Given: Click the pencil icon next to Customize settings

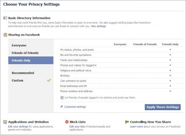Looking at the screenshot, I should (x=61, y=106).
